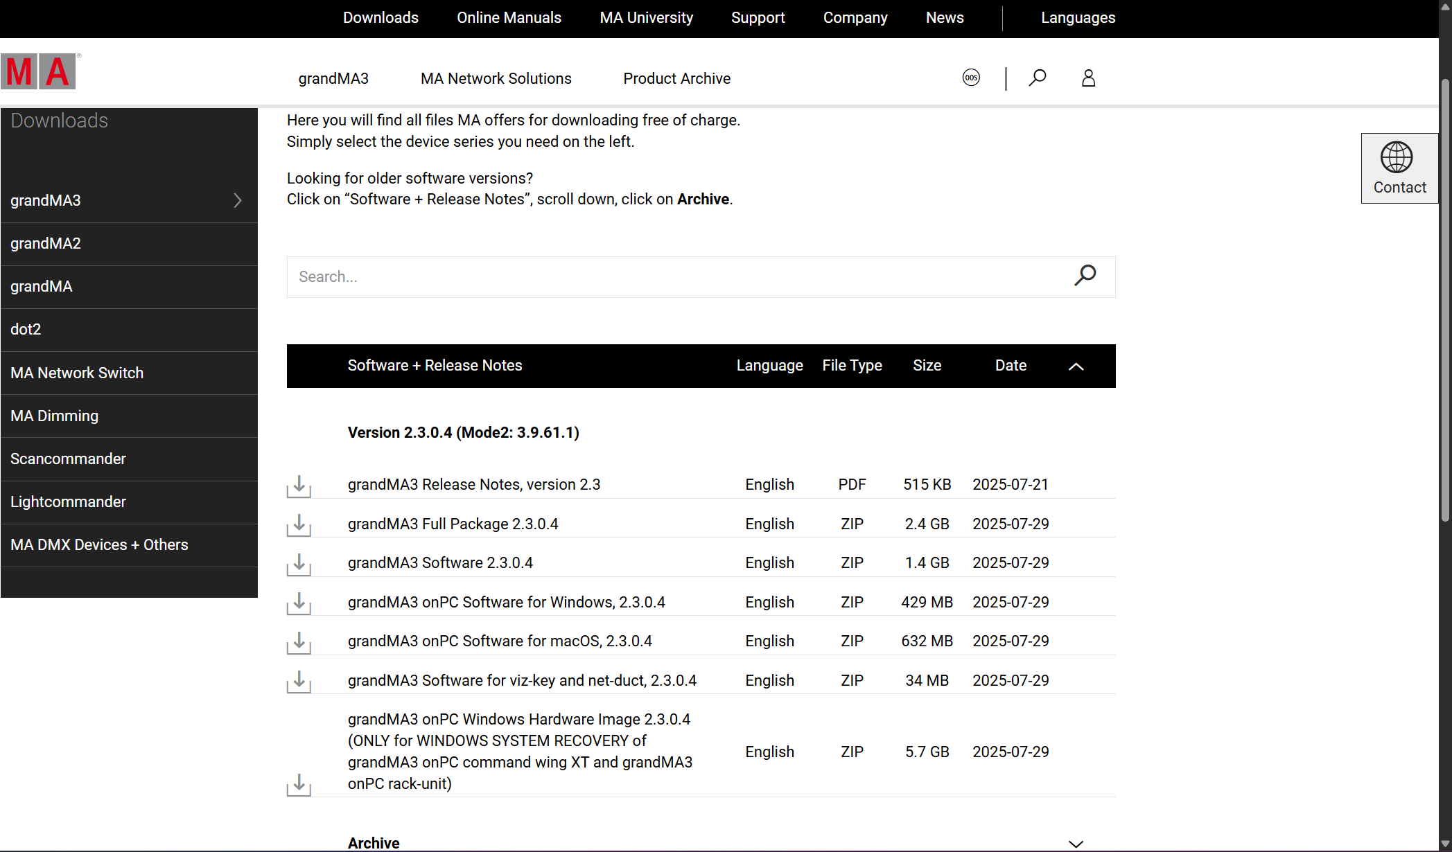
Task: Click download icon for Full Package 2.3.0.4
Action: pyautogui.click(x=299, y=525)
